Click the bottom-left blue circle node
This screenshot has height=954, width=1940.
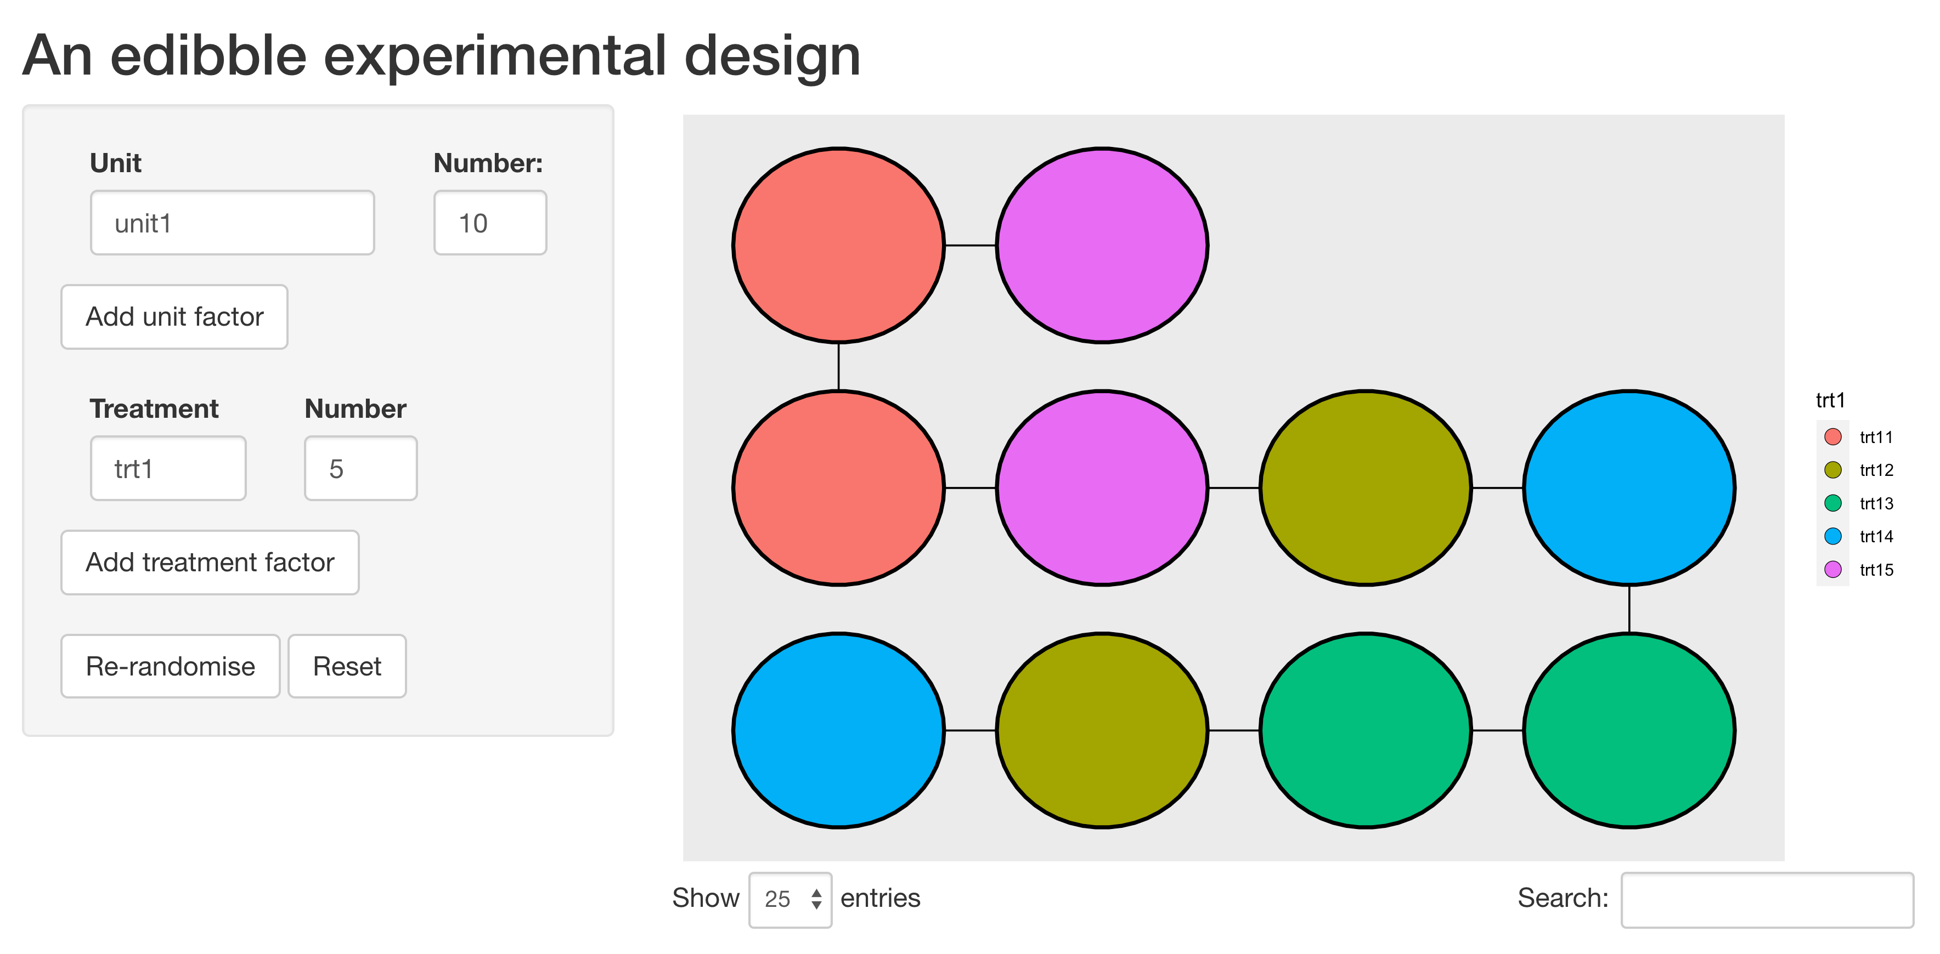(838, 730)
